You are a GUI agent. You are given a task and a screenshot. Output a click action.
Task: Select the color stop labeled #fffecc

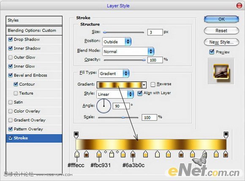point(77,154)
